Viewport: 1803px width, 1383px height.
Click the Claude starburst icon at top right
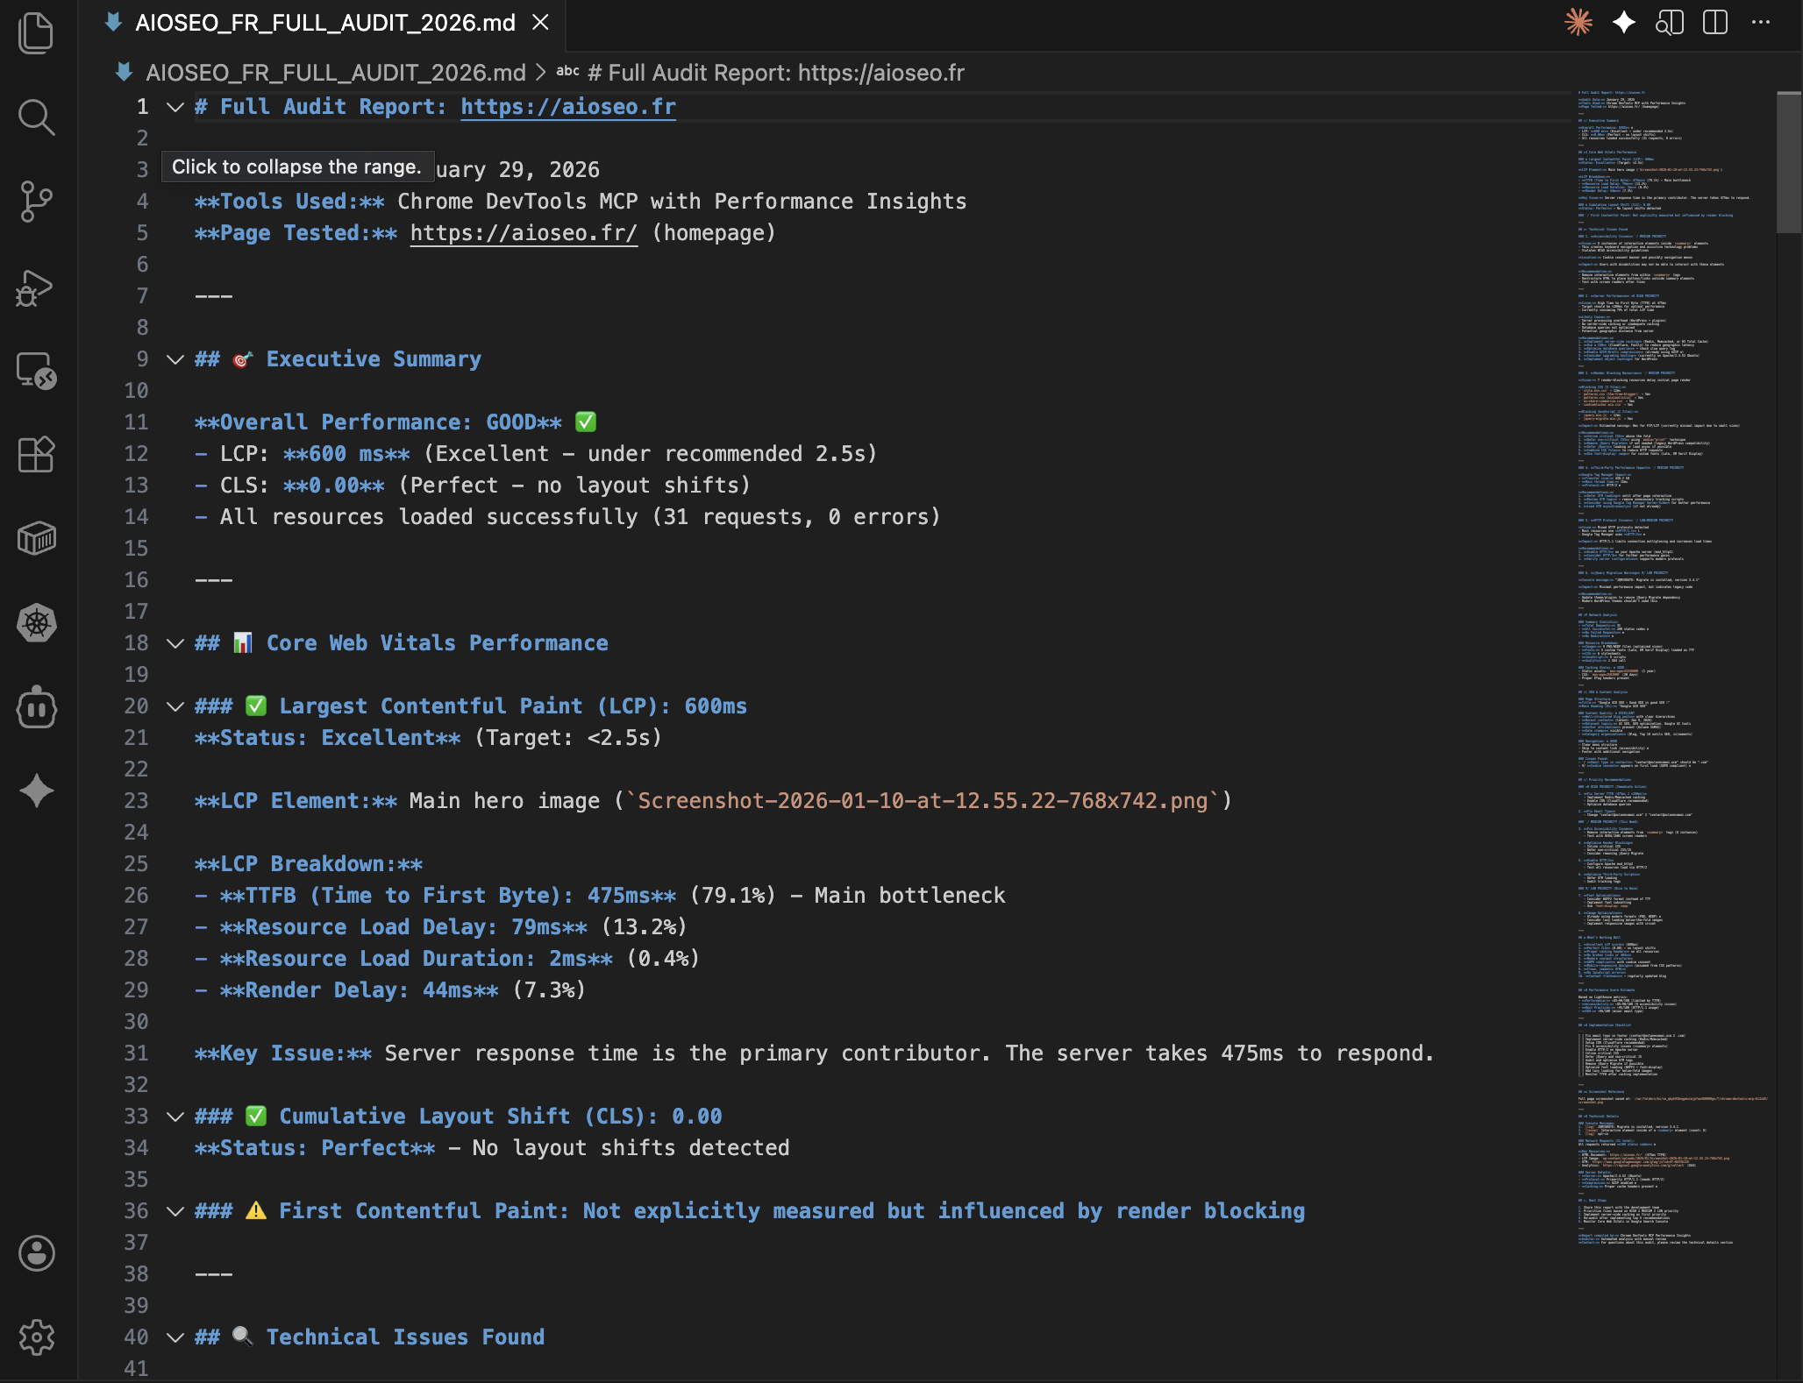pyautogui.click(x=1578, y=23)
